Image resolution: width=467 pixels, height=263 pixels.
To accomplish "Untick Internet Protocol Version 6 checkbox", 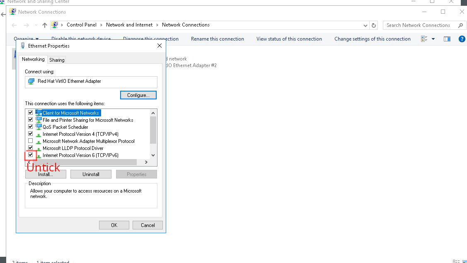I will 30,155.
